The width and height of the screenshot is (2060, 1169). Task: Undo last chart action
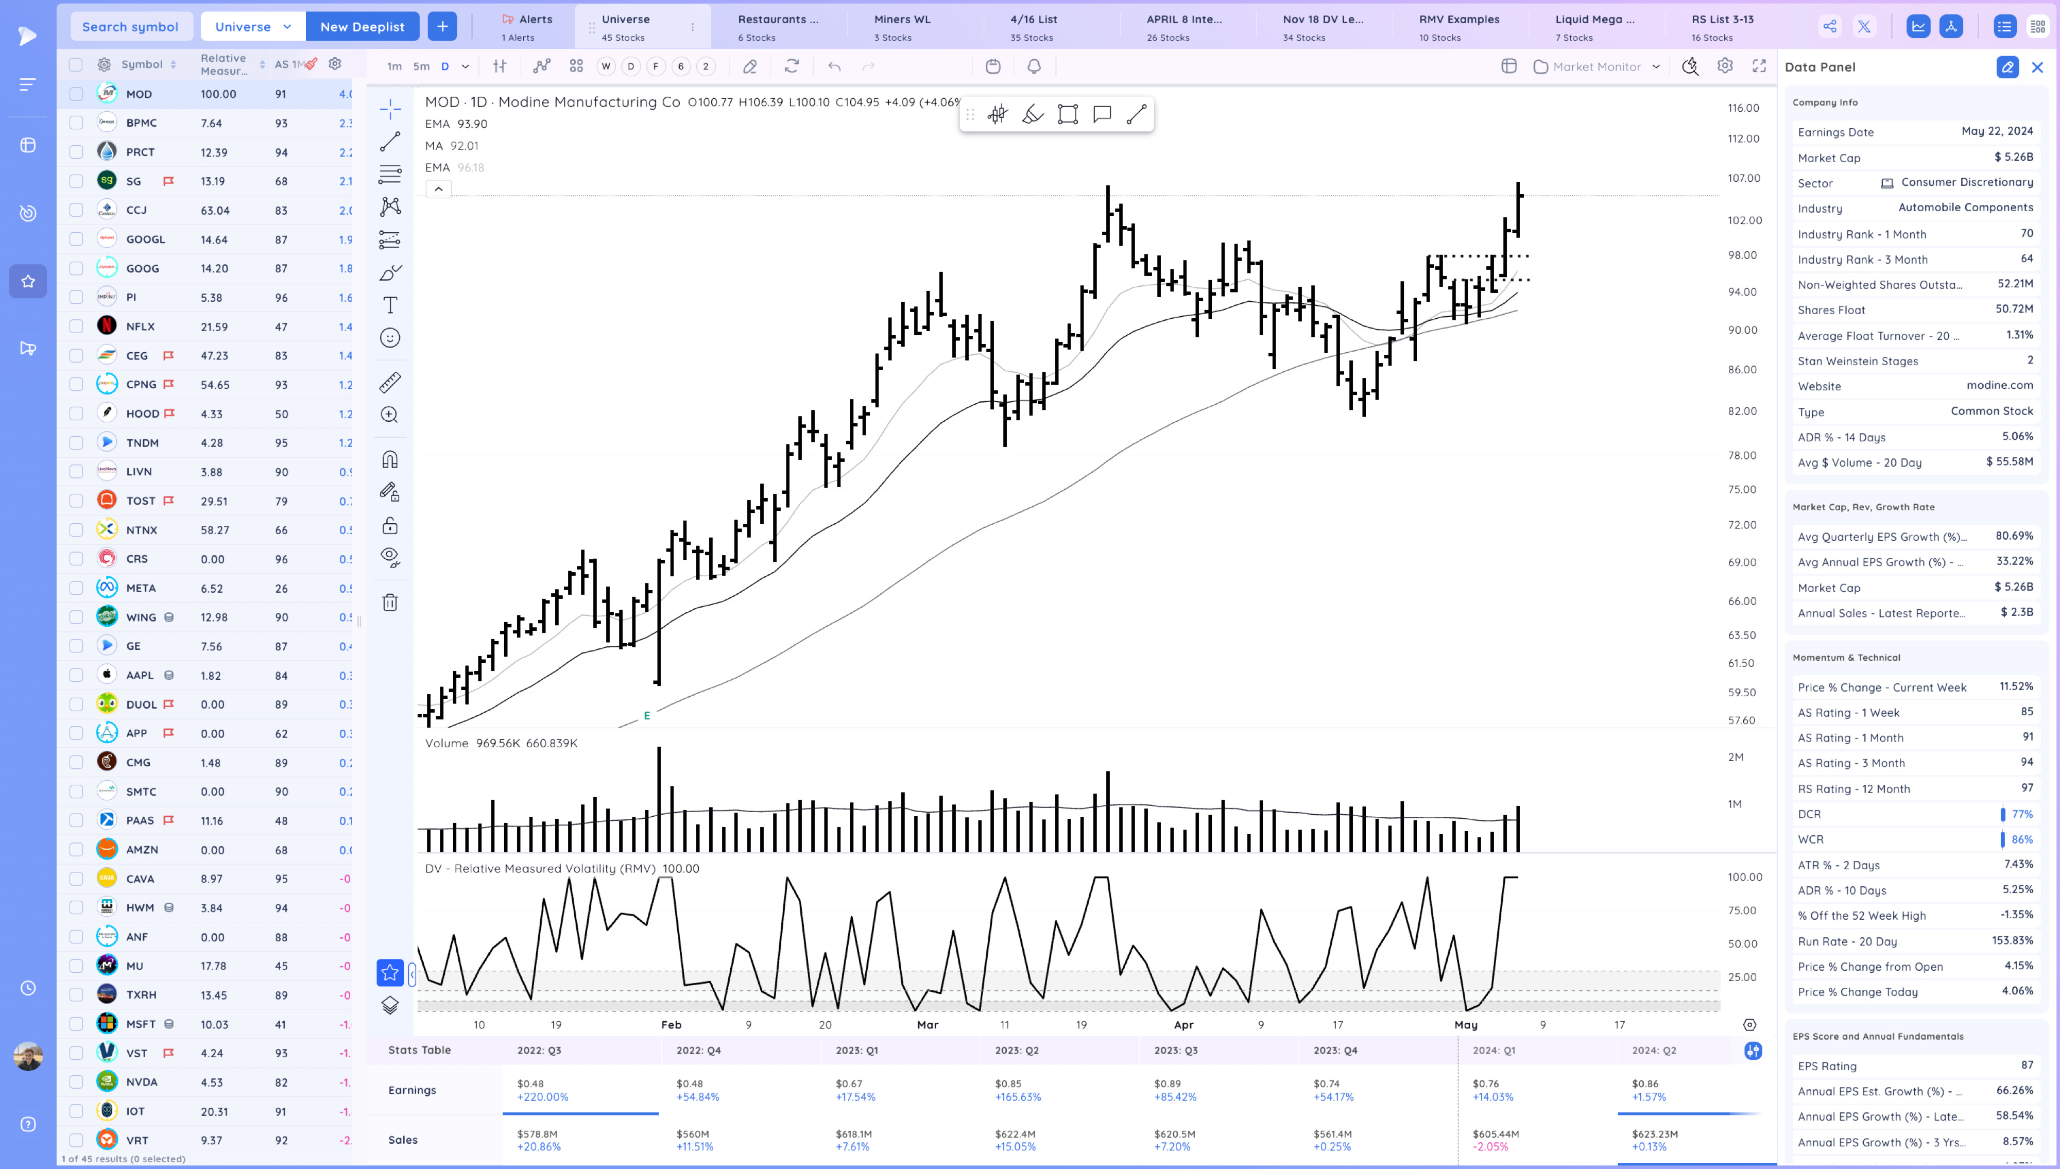click(834, 66)
